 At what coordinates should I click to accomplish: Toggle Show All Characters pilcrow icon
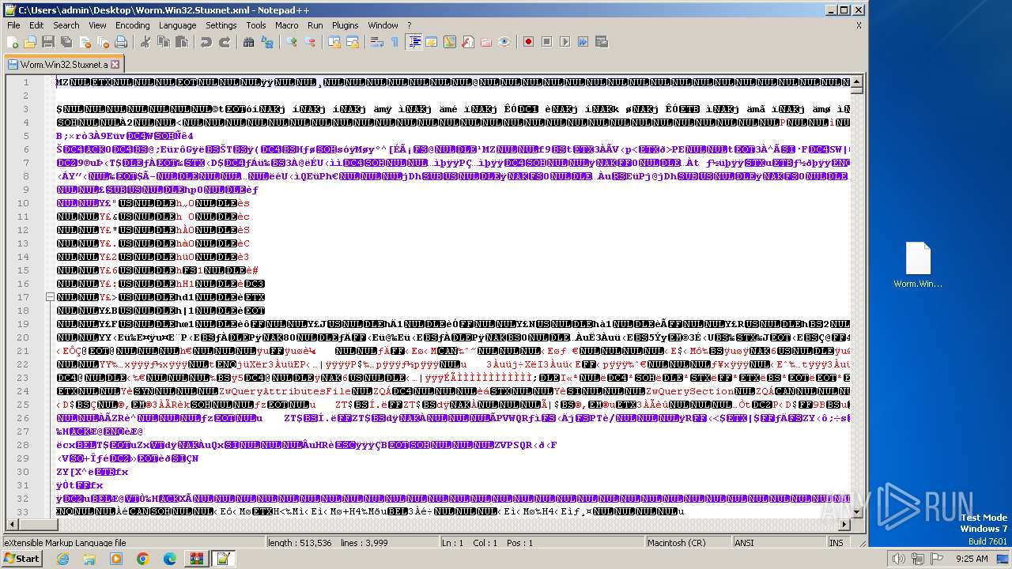click(395, 42)
